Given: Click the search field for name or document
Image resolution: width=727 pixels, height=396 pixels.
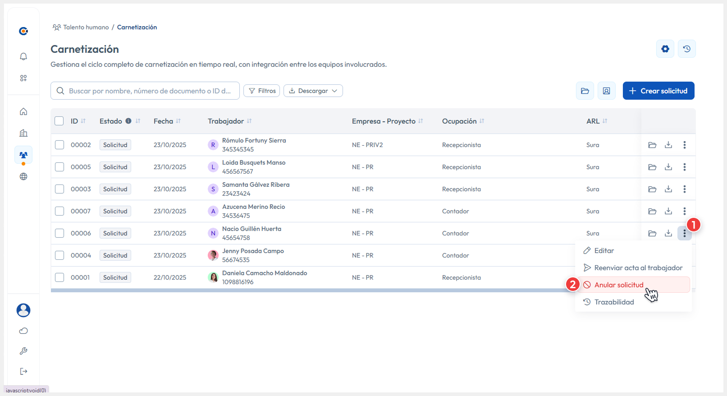Looking at the screenshot, I should [x=149, y=91].
